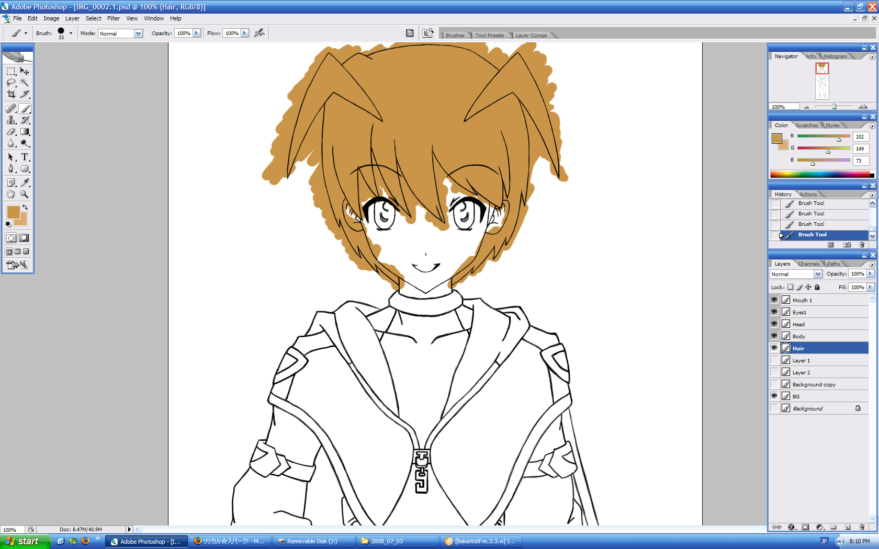Hide the BG layer
879x549 pixels.
pos(774,396)
